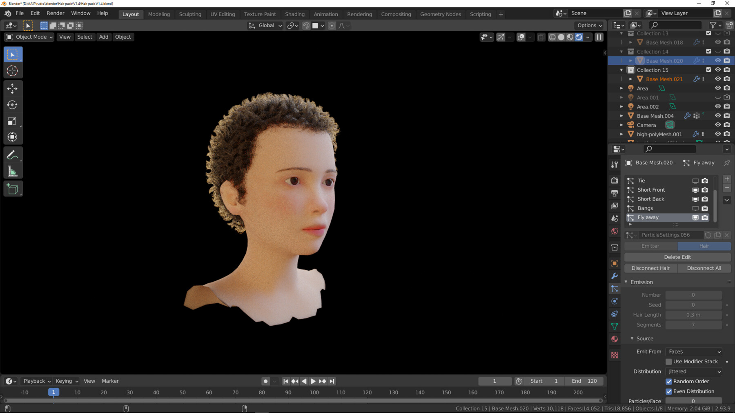Toggle visibility of Area.001 light
735x413 pixels.
pos(717,97)
